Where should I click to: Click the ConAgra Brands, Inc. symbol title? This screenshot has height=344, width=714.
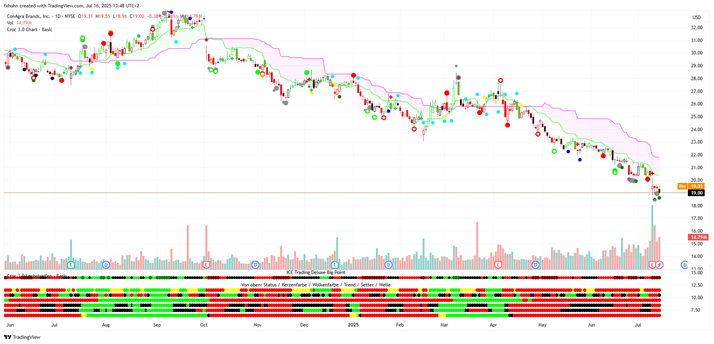28,16
